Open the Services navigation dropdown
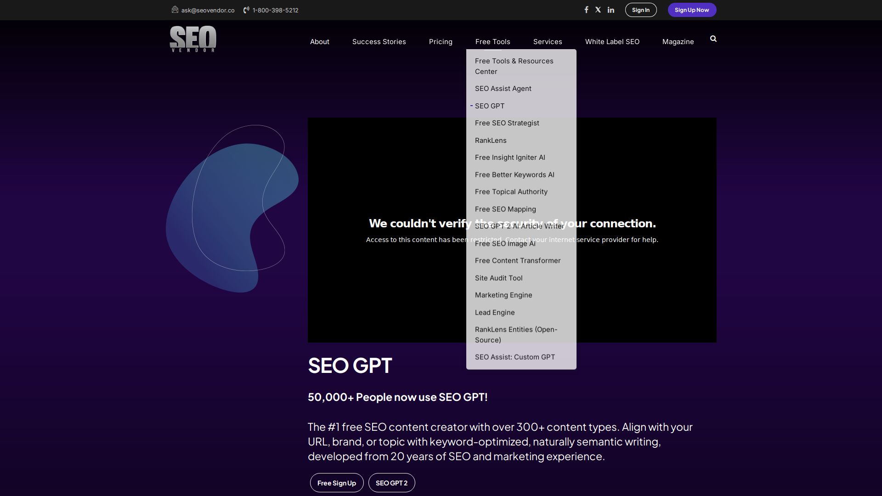 pyautogui.click(x=548, y=41)
